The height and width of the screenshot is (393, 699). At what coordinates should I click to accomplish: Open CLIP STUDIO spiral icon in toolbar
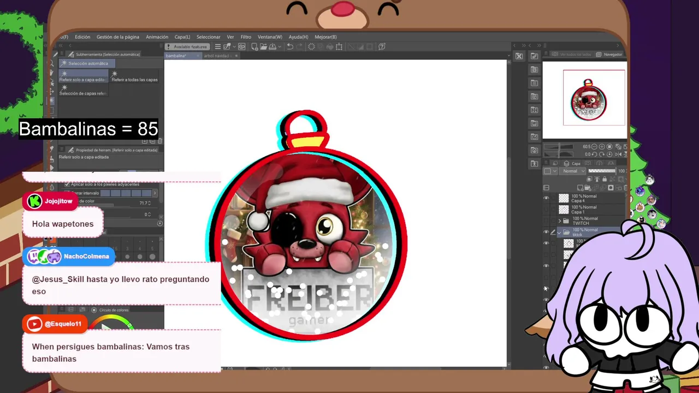[242, 46]
